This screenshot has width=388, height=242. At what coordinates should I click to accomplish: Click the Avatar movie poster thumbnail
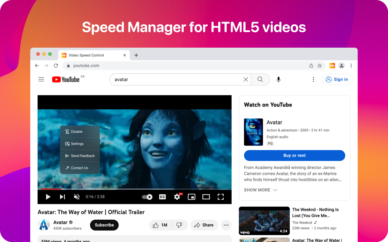coord(253,132)
